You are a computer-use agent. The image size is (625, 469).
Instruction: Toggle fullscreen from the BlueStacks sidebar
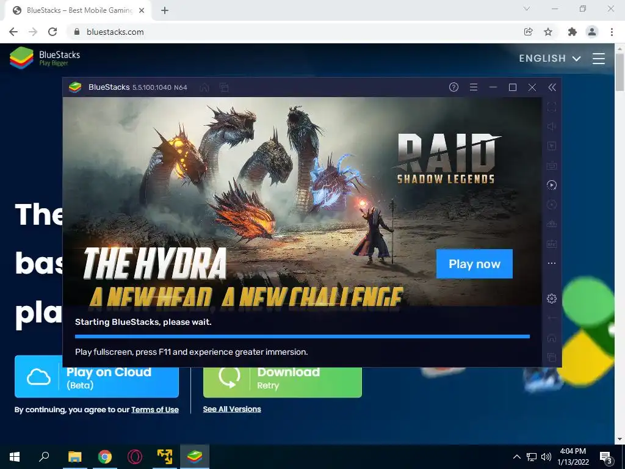[552, 107]
